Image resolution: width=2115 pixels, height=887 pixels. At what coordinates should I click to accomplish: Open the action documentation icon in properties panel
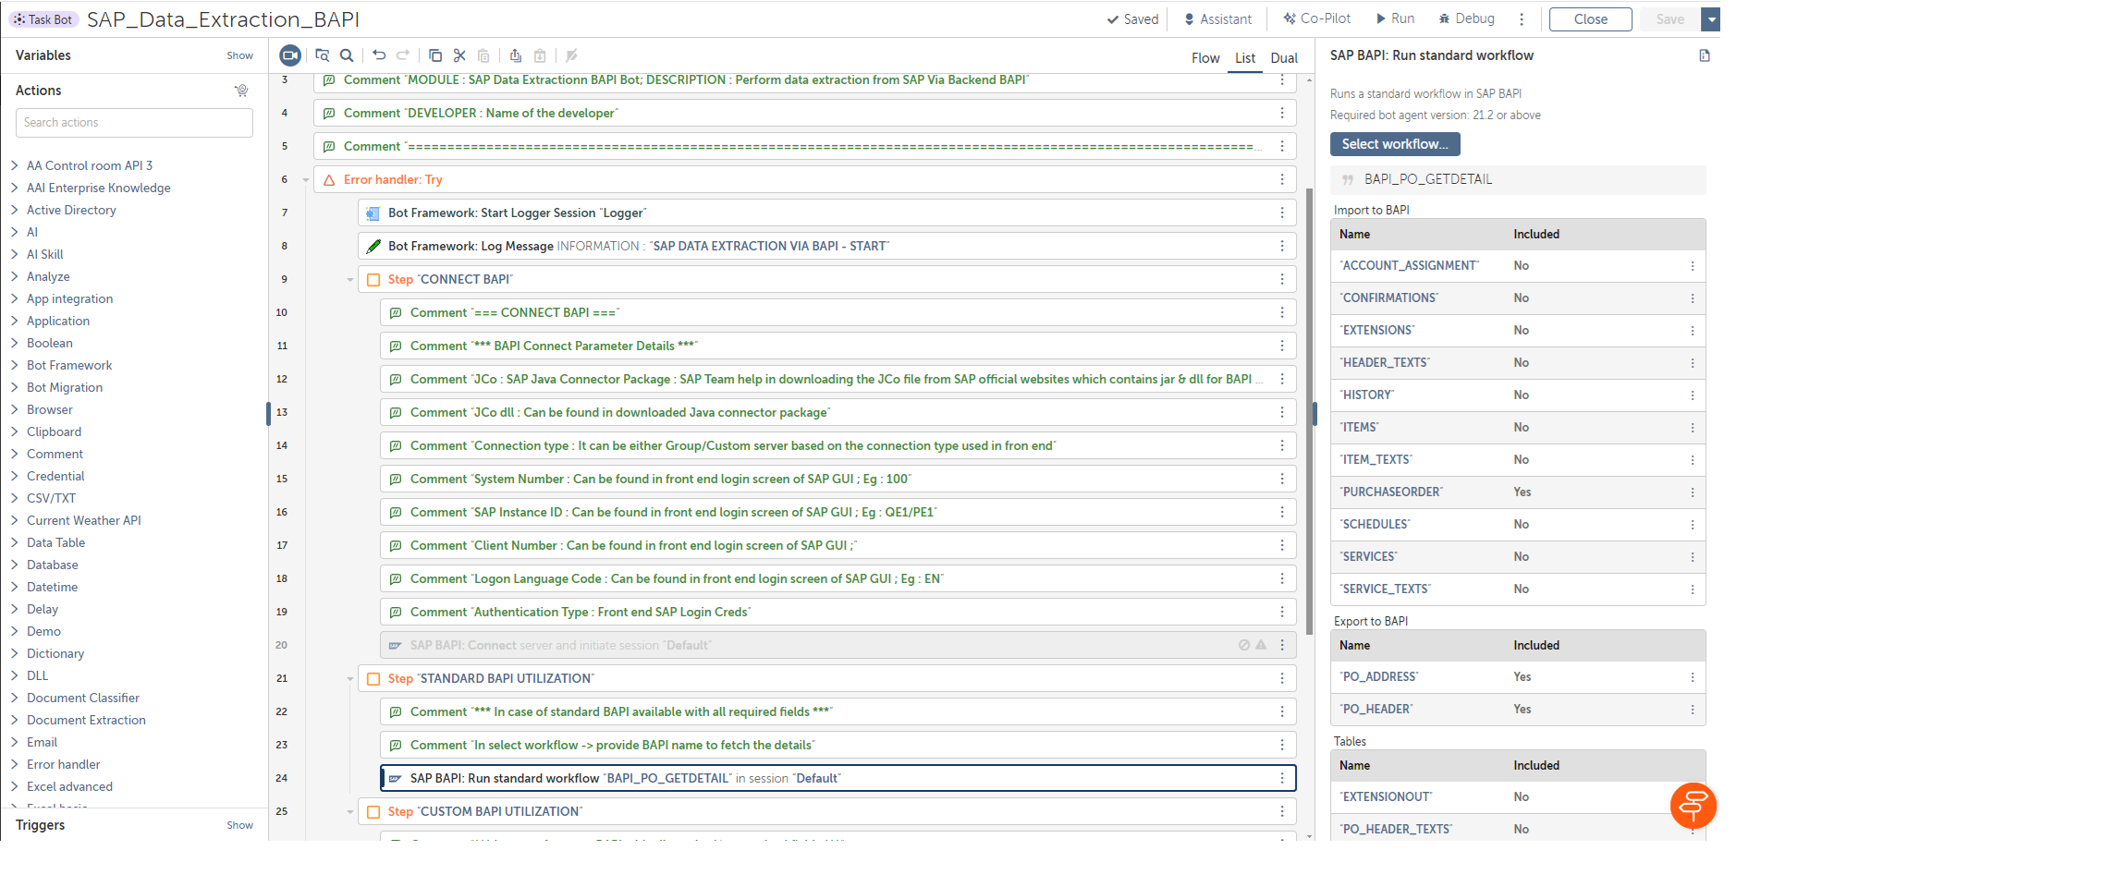(1705, 55)
